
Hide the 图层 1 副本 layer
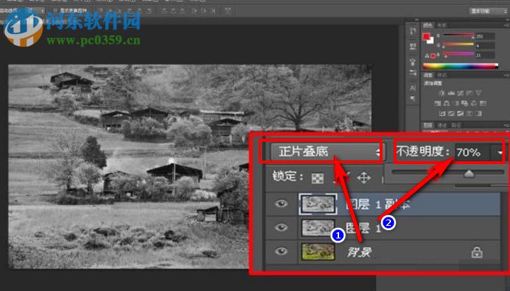281,204
